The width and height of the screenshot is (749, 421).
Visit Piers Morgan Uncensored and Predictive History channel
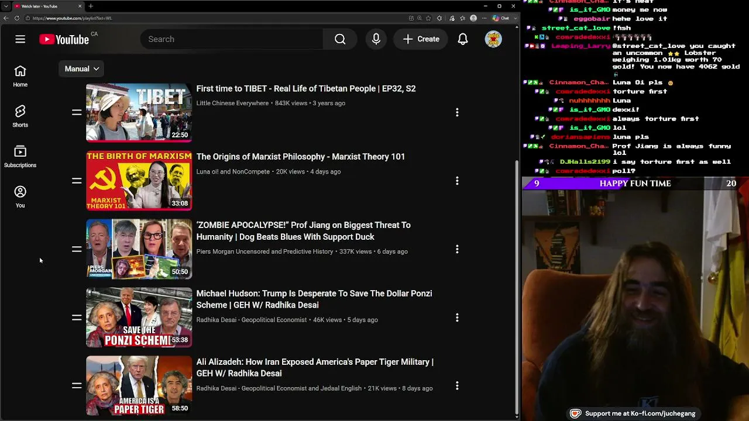click(x=264, y=251)
